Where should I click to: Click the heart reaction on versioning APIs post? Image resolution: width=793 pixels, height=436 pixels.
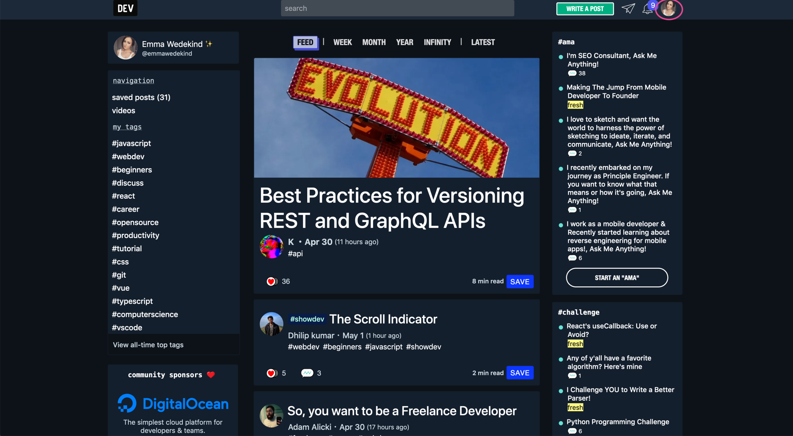coord(272,281)
